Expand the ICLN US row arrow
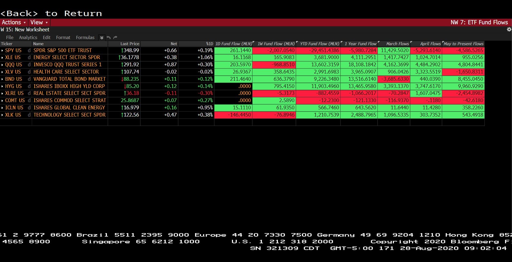512x262 pixels. pyautogui.click(x=2, y=108)
